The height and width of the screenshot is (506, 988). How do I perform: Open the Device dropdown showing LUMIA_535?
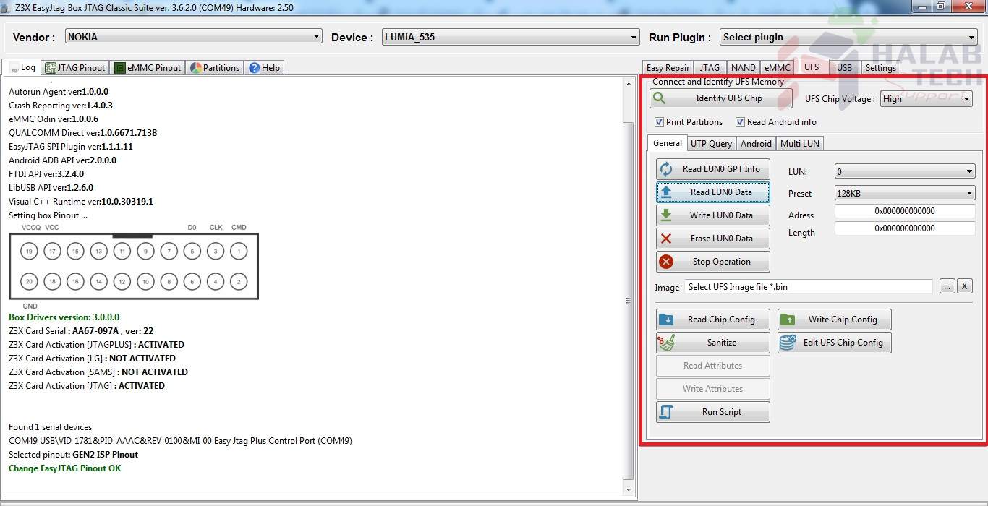(x=511, y=37)
